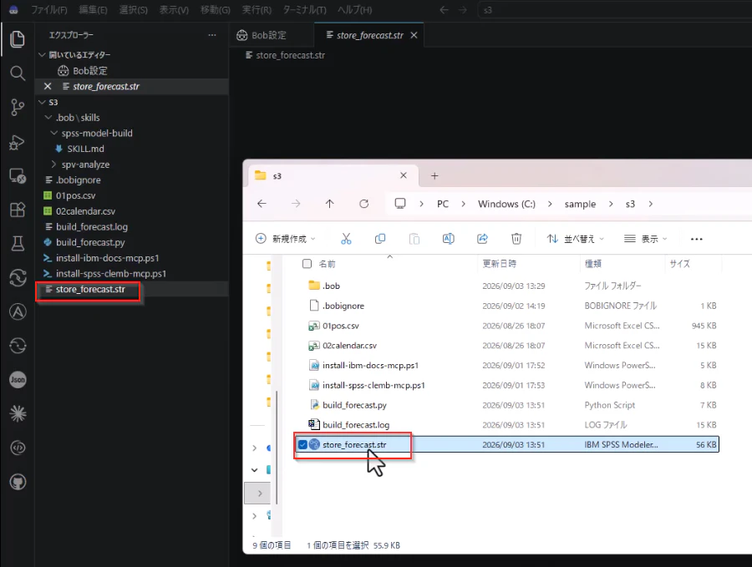Click the Share icon in the File Explorer toolbar

(482, 239)
